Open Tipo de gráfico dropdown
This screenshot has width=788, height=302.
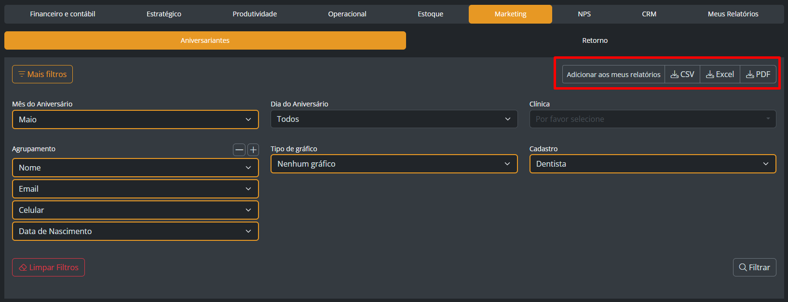click(394, 164)
